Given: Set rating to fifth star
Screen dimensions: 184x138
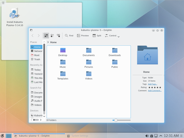Looking at the screenshot, I should [x=160, y=88].
